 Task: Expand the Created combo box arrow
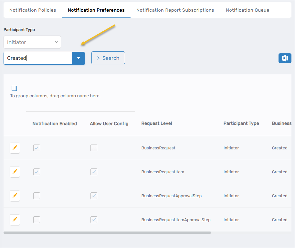pyautogui.click(x=79, y=58)
